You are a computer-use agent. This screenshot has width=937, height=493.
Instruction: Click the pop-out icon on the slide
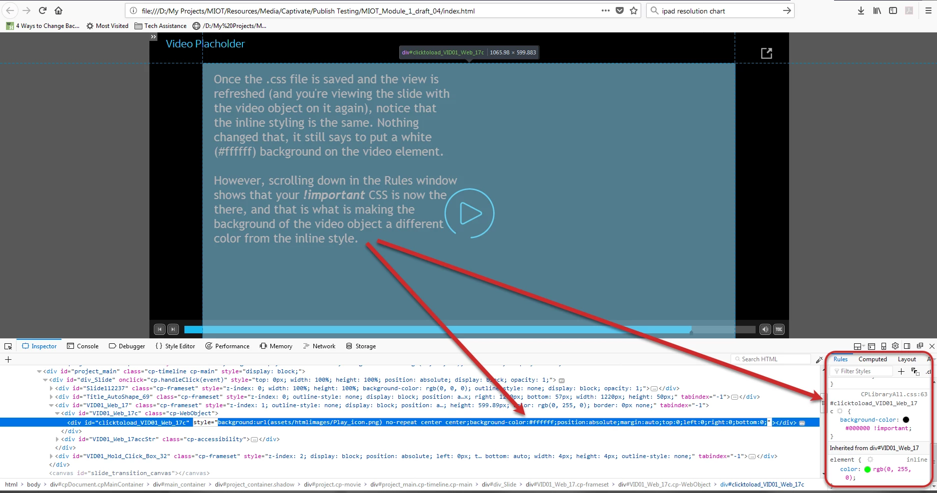(x=766, y=53)
